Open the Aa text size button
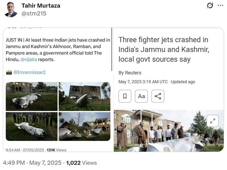The image size is (227, 170). (x=141, y=96)
